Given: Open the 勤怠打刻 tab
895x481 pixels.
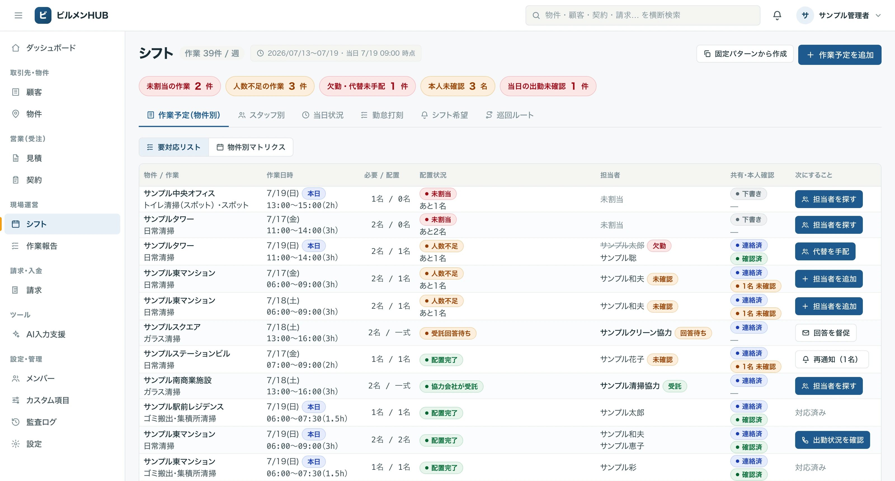Looking at the screenshot, I should click(382, 115).
